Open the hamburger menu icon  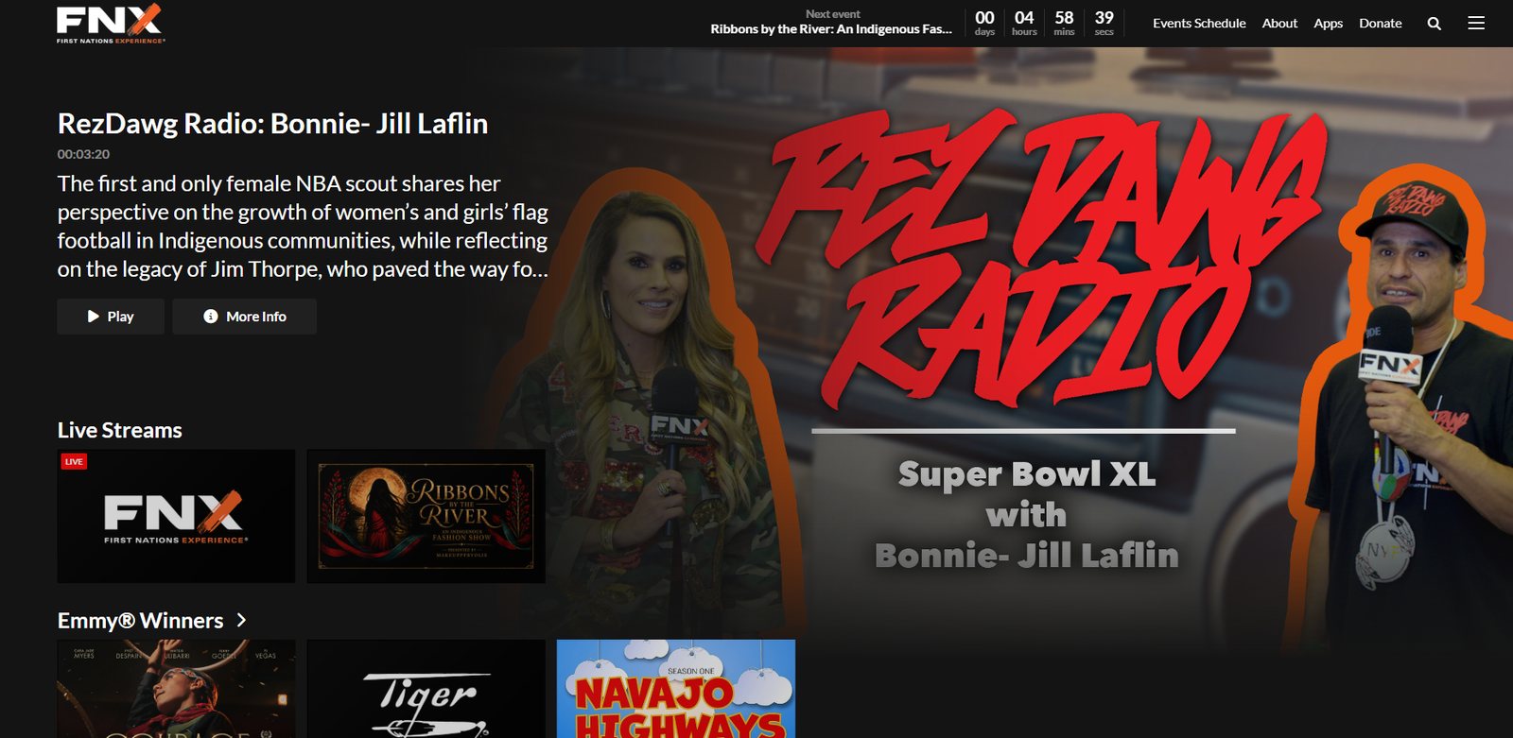pos(1476,24)
